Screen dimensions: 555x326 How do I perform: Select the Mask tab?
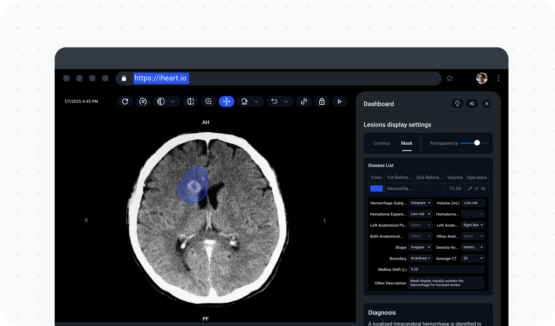406,143
